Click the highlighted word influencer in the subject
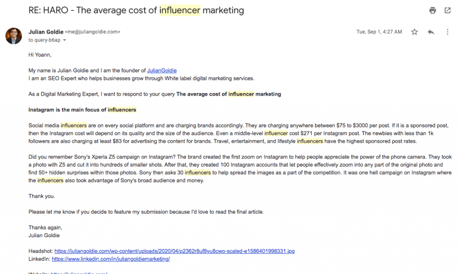The image size is (460, 274). click(x=180, y=10)
